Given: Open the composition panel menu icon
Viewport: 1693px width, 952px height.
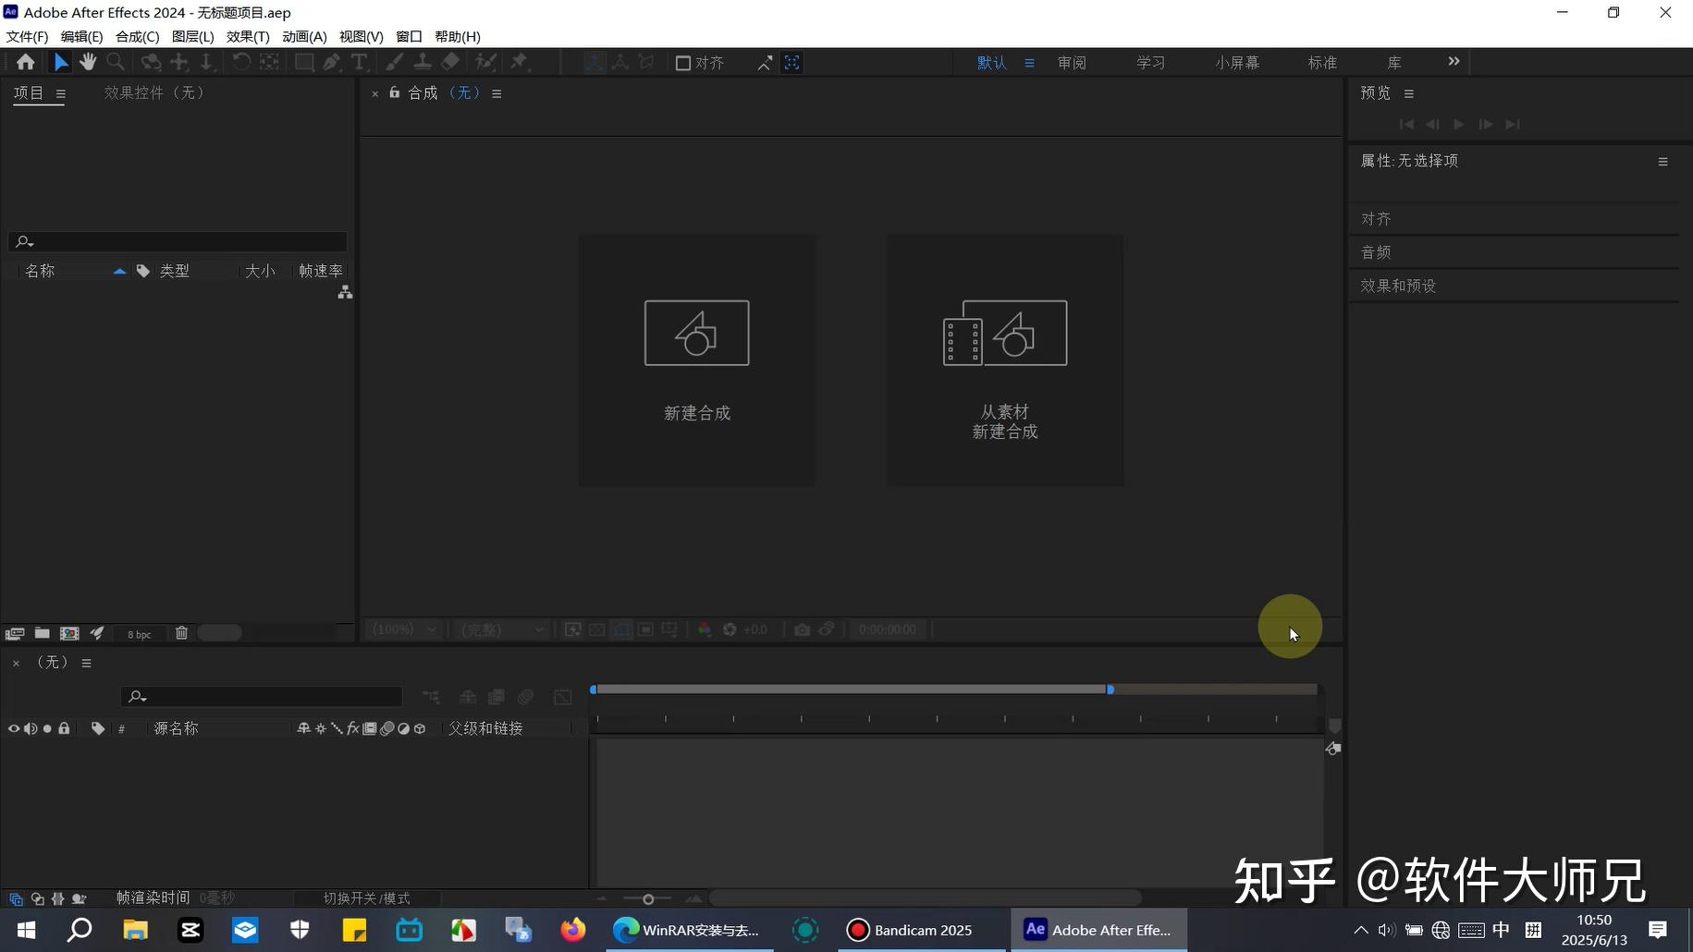Looking at the screenshot, I should tap(497, 92).
